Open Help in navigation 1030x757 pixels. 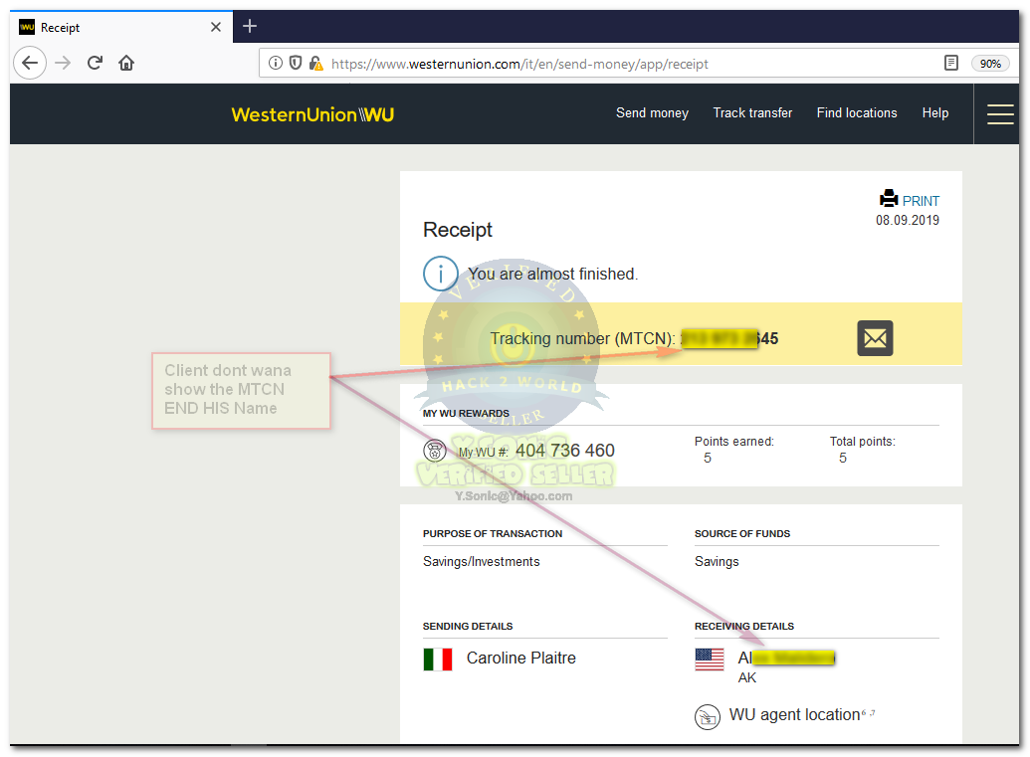click(x=934, y=113)
